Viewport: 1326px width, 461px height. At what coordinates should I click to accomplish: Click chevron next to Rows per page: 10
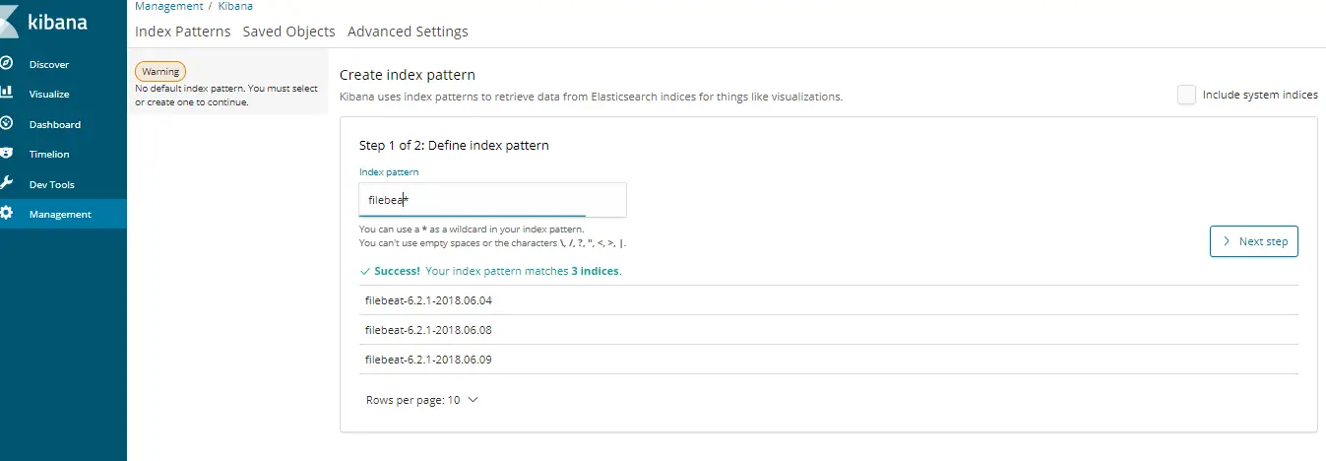[x=473, y=400]
